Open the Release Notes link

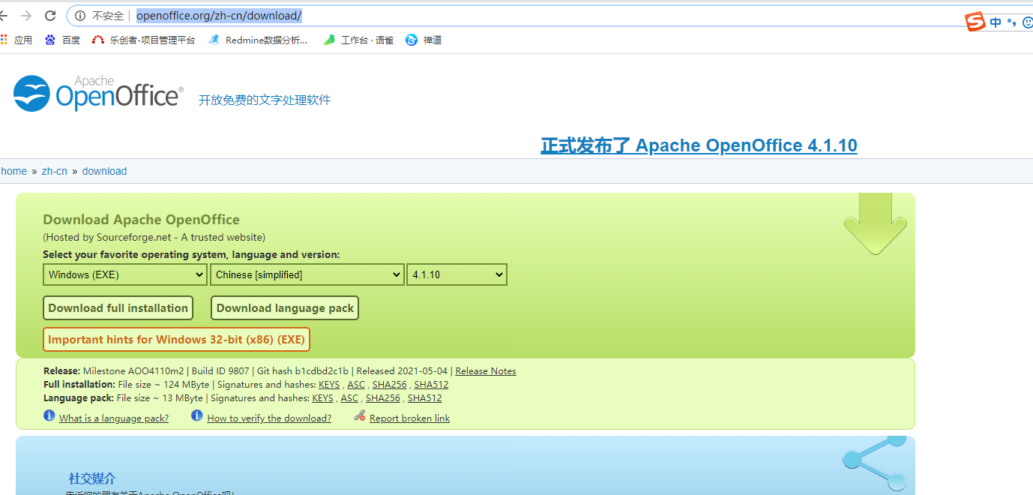click(485, 371)
